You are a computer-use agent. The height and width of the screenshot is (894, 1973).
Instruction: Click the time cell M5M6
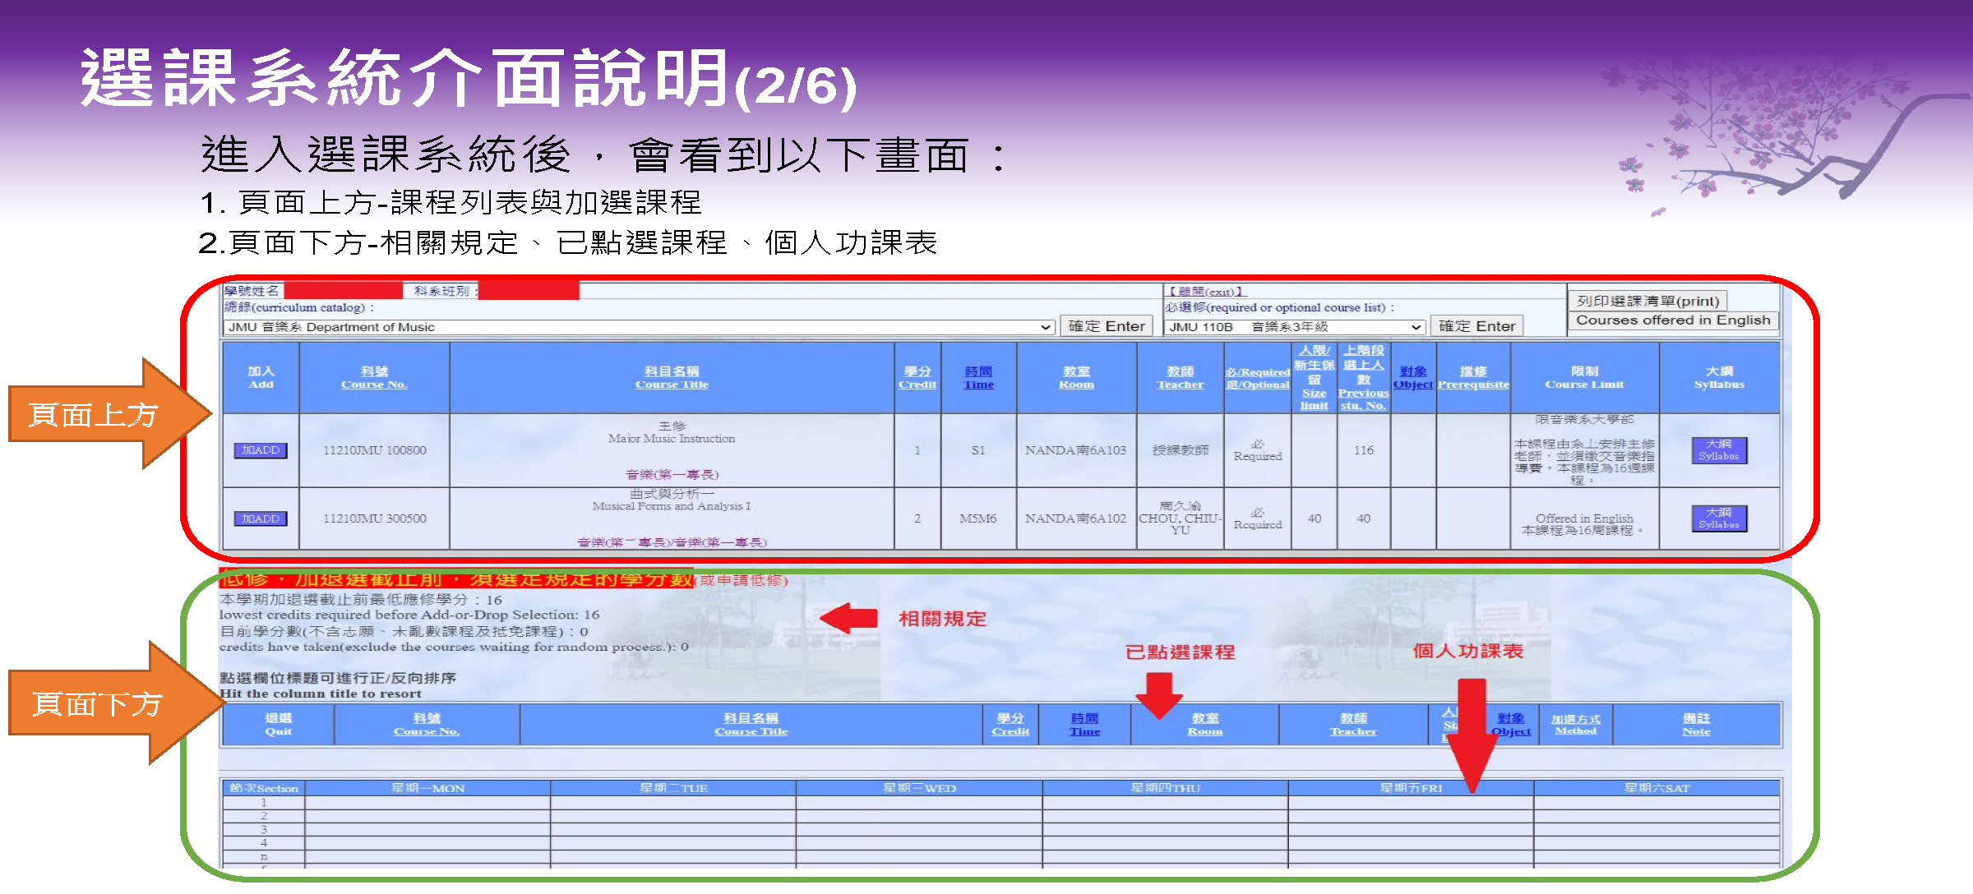click(x=977, y=518)
